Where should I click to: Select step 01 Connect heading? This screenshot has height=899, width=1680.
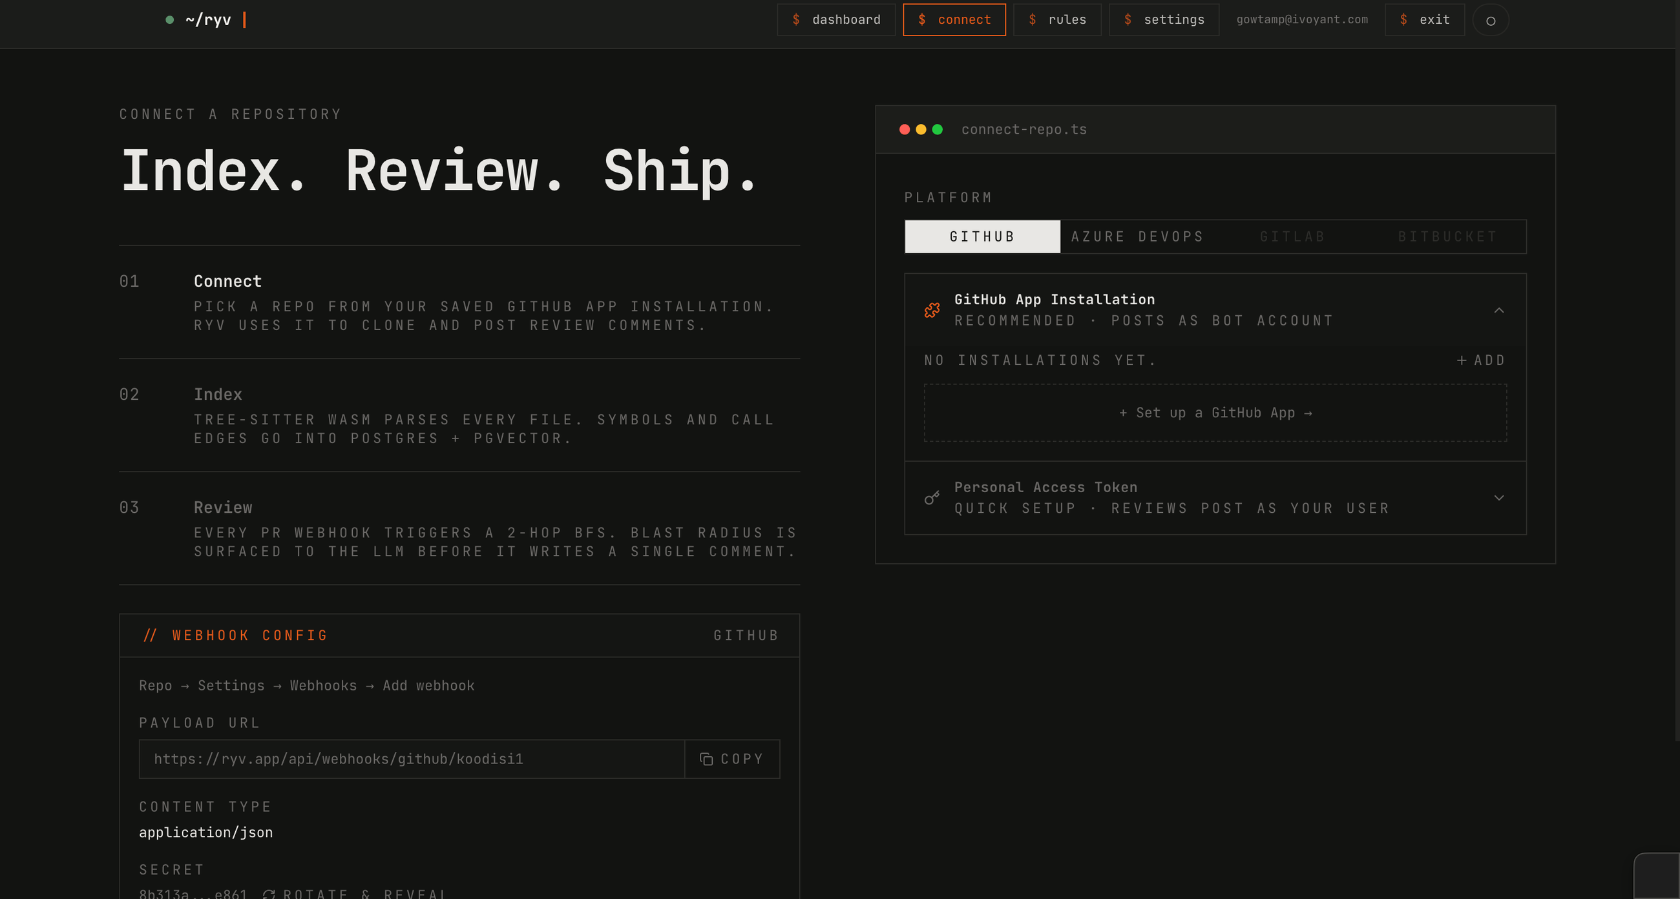(227, 281)
